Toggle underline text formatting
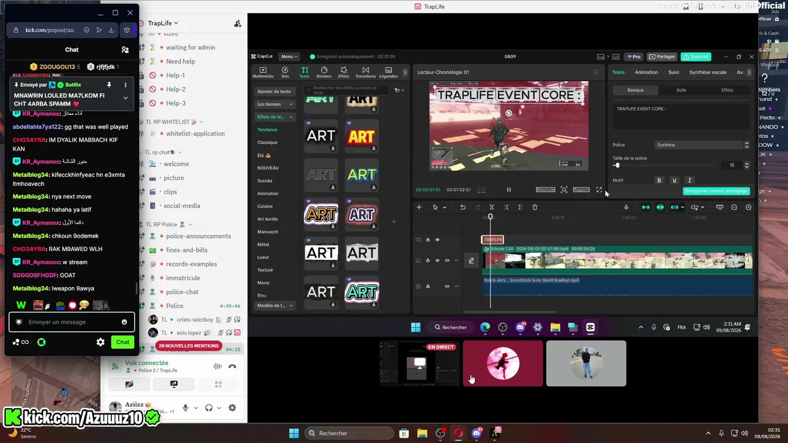Screen dimensions: 788x443 675,180
